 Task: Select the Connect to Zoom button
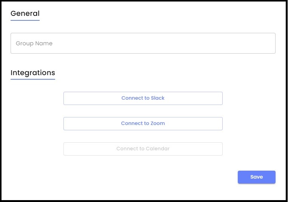pyautogui.click(x=143, y=123)
